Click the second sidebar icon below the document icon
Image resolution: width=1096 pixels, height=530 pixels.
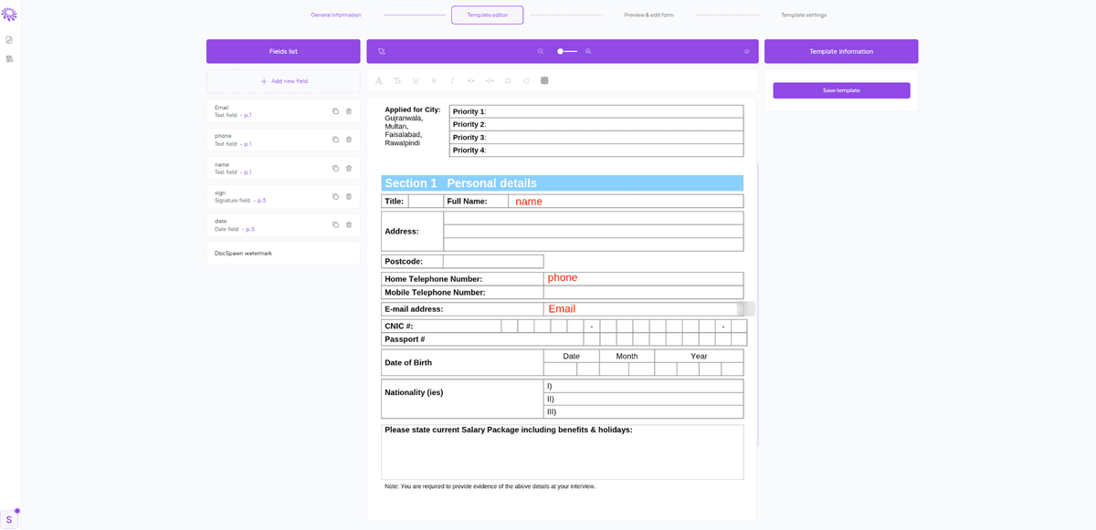point(10,58)
